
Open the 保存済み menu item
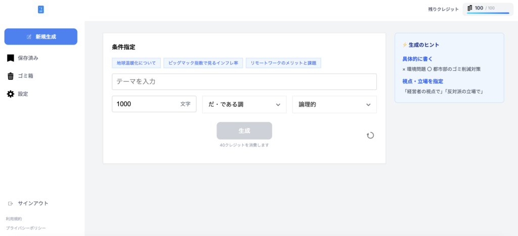click(28, 58)
